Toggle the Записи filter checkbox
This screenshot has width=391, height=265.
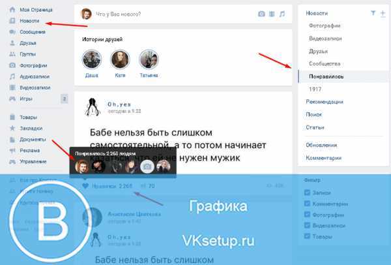click(x=307, y=193)
